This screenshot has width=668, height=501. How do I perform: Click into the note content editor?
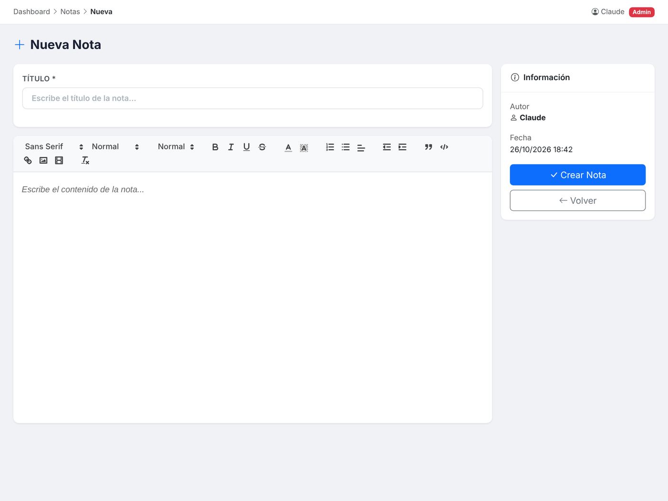coord(252,297)
